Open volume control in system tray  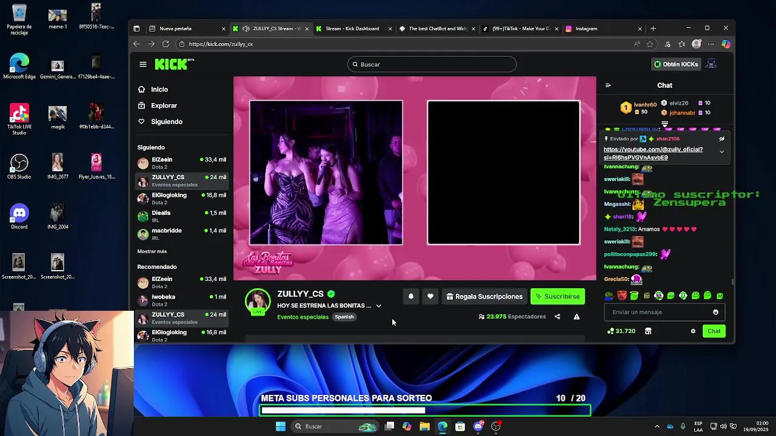[x=723, y=426]
